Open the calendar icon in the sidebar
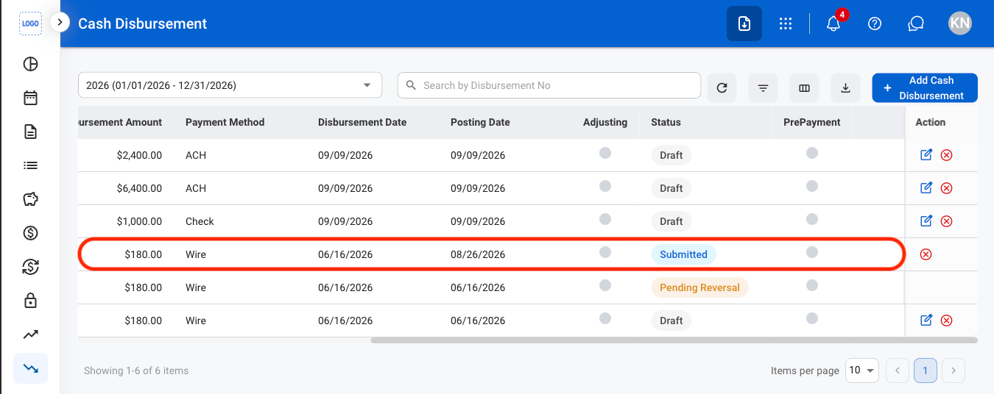The height and width of the screenshot is (394, 994). point(30,98)
